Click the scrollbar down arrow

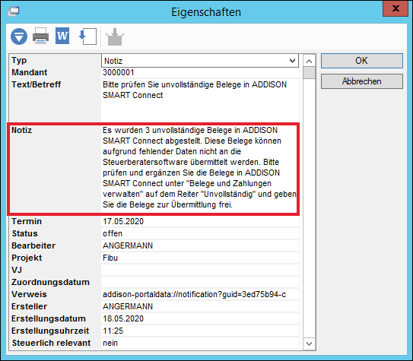point(310,344)
